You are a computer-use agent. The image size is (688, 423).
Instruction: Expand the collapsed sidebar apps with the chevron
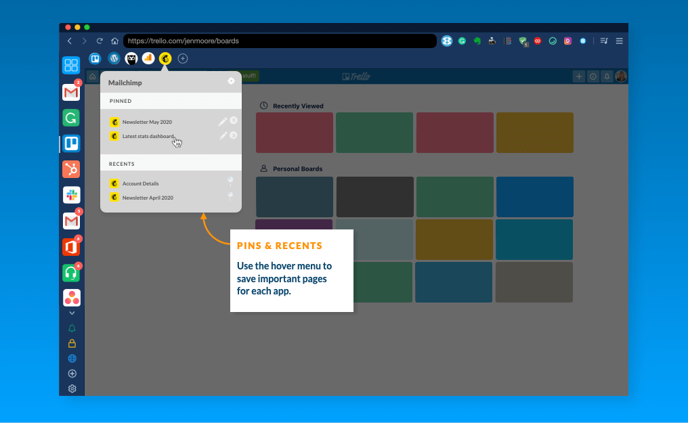[71, 312]
